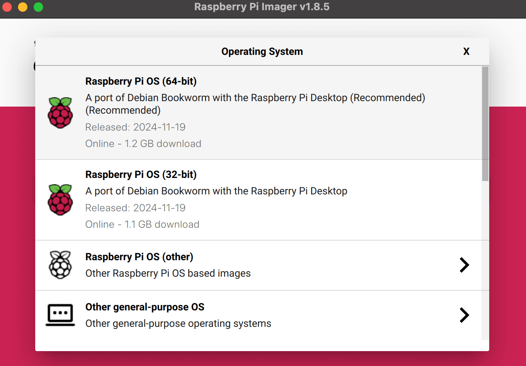Select the Raspberry Pi OS (32-bit) title
This screenshot has height=366, width=526.
coord(141,174)
